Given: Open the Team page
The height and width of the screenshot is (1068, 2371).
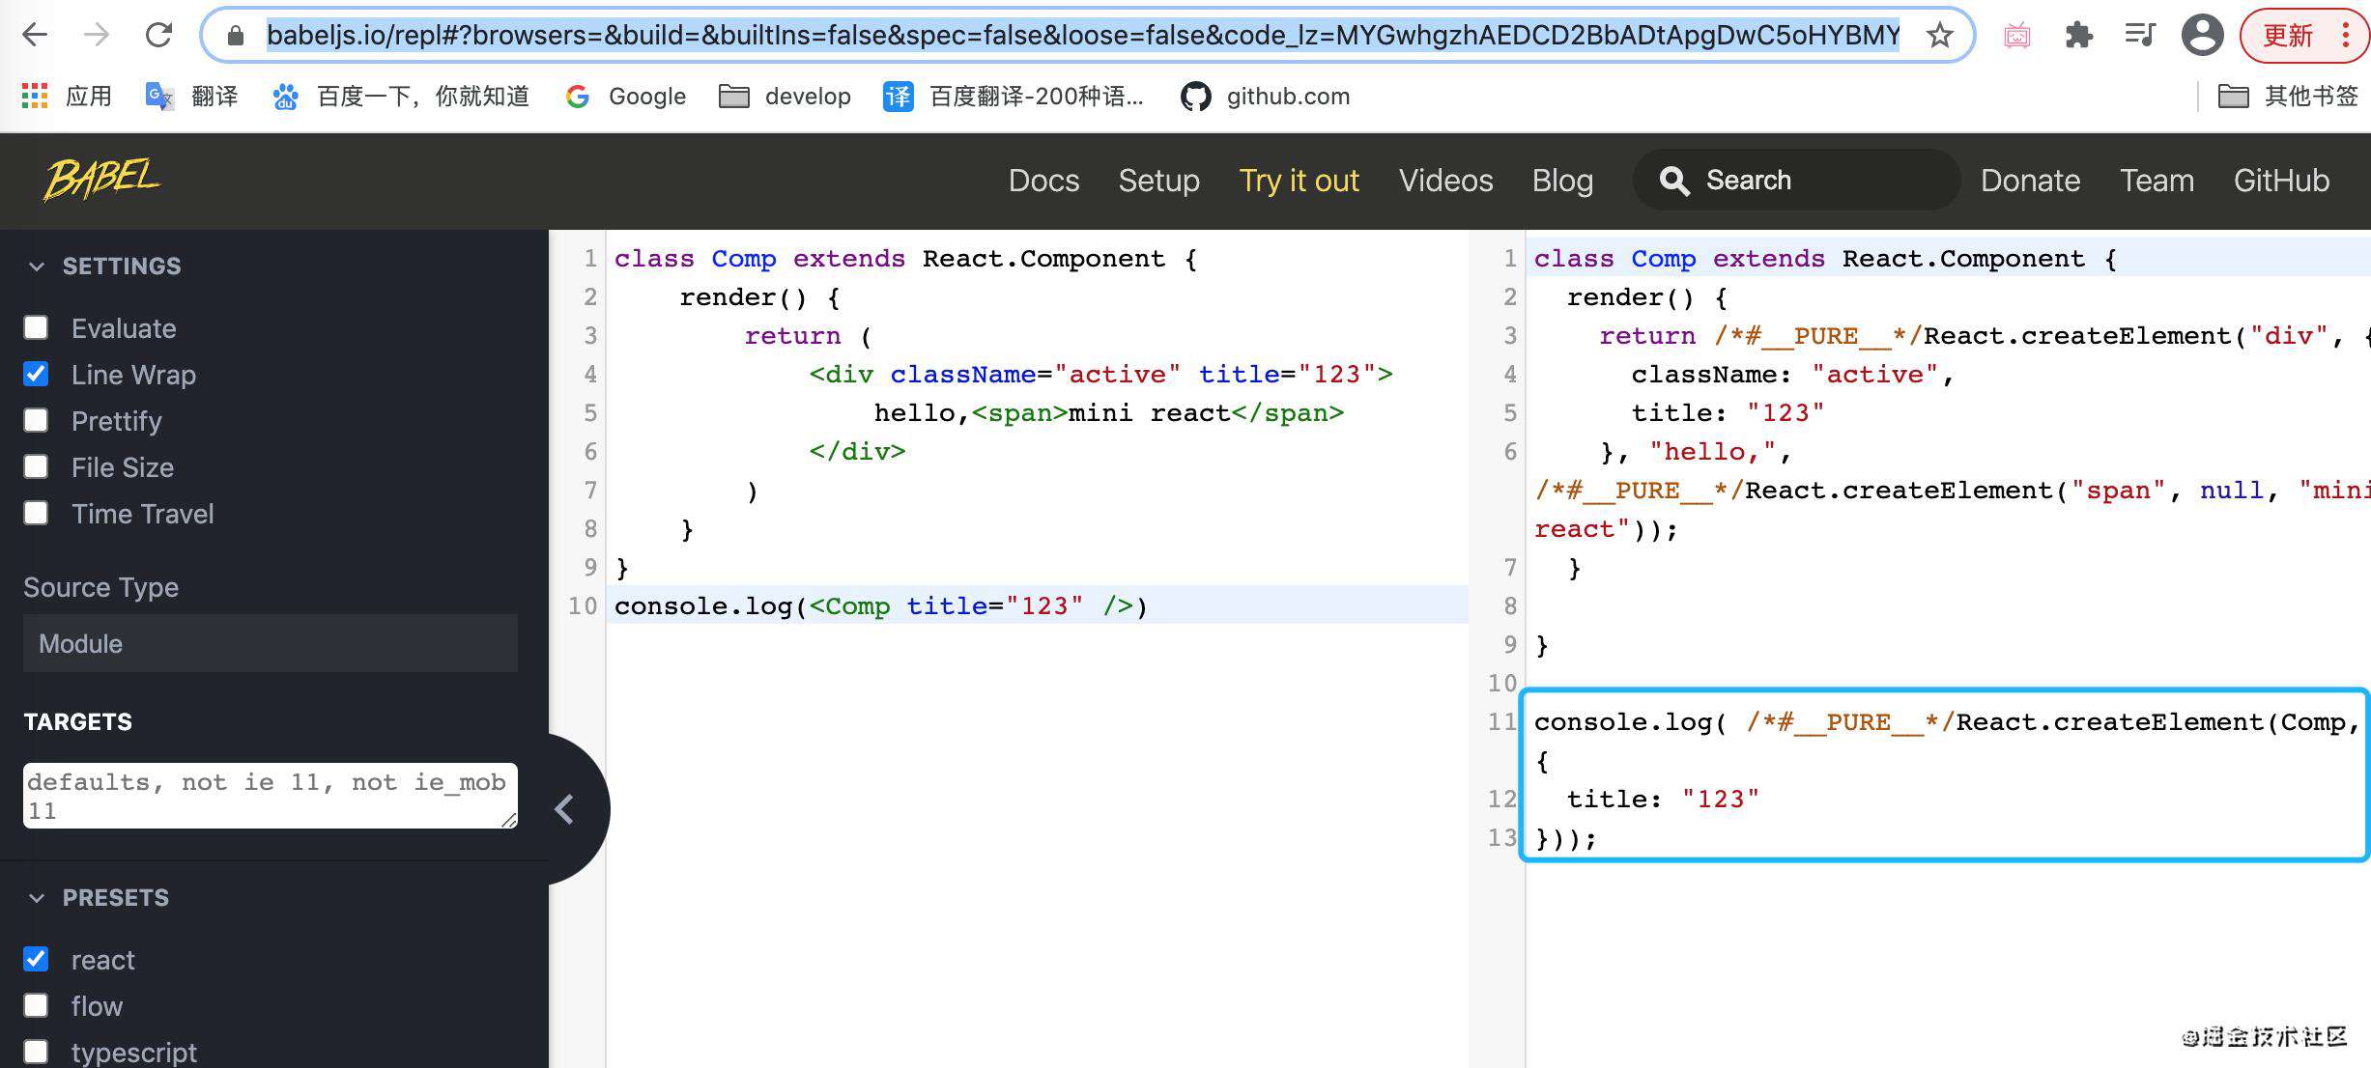Looking at the screenshot, I should 2157,181.
